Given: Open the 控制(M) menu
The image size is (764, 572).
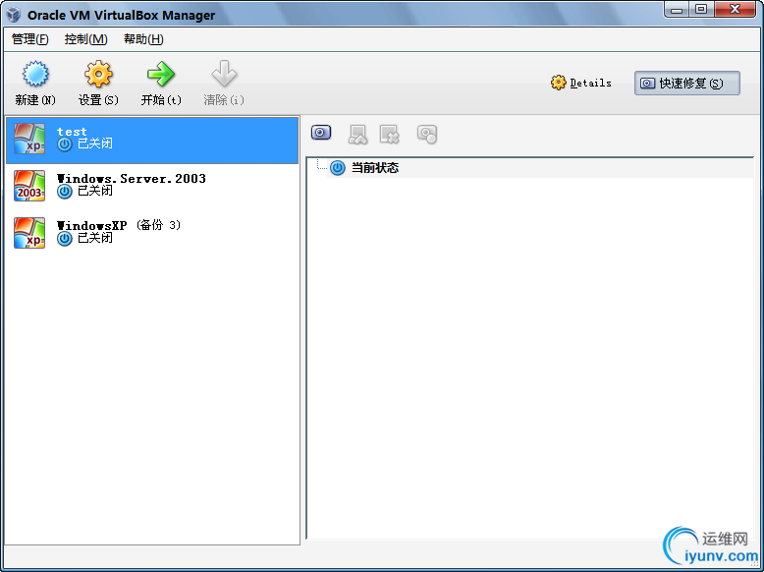Looking at the screenshot, I should point(86,39).
